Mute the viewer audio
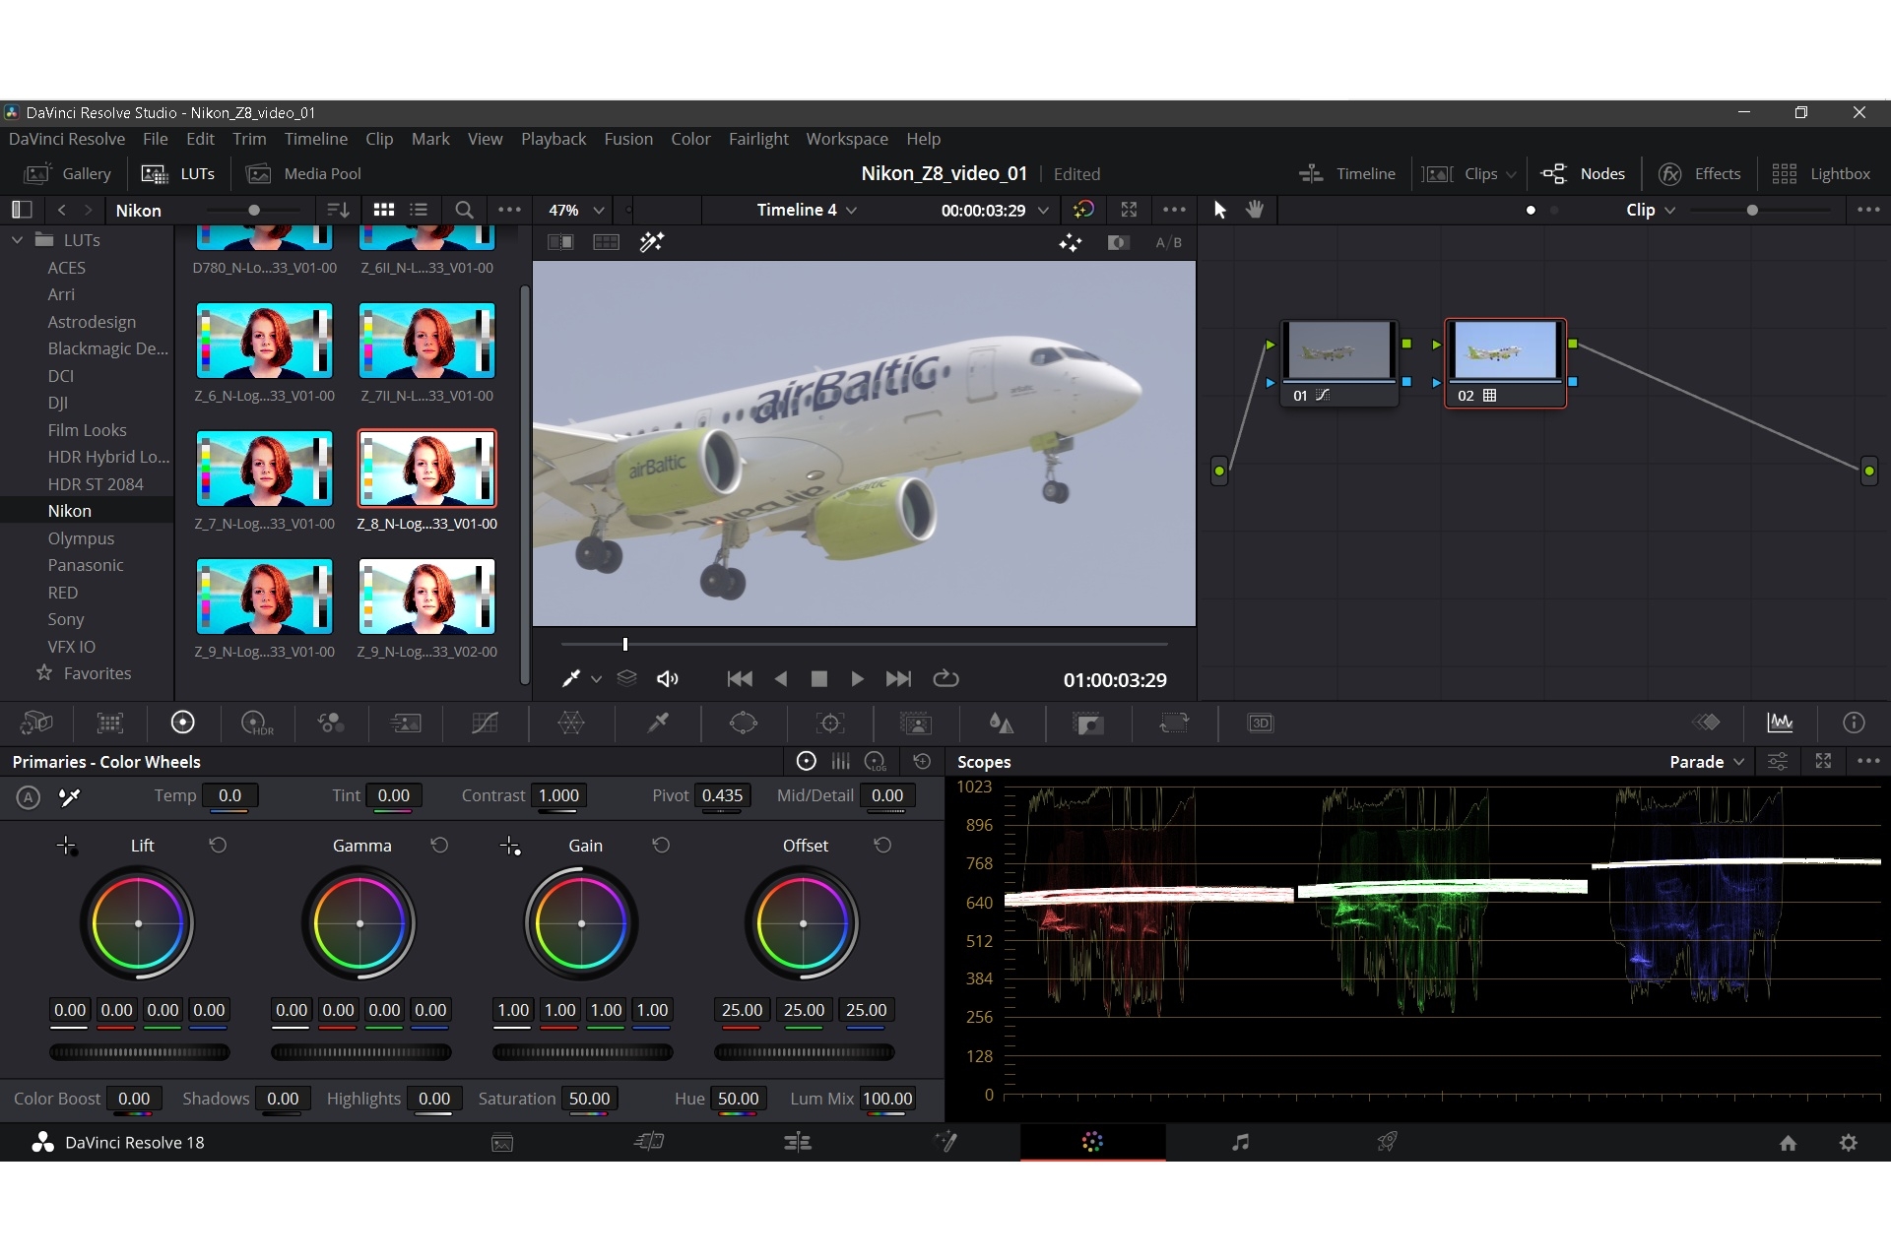 pos(668,679)
